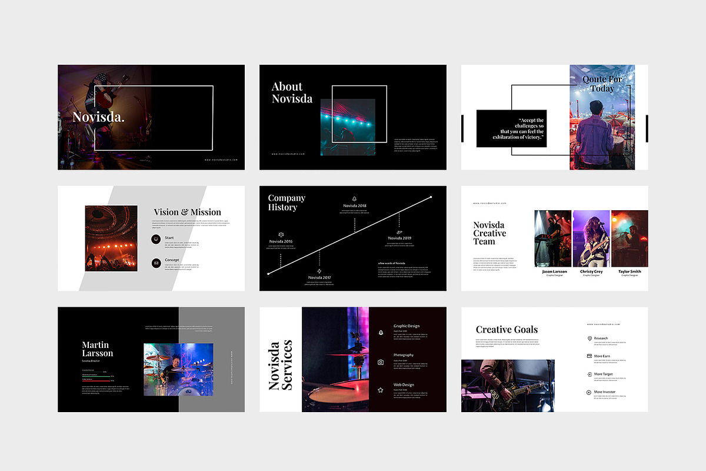Select the Taylor Smith team photo
This screenshot has height=471, width=706.
point(630,238)
